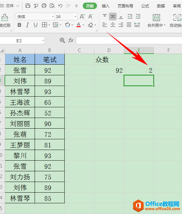
Task: Toggle middle vertical alignment
Action: coord(113,16)
